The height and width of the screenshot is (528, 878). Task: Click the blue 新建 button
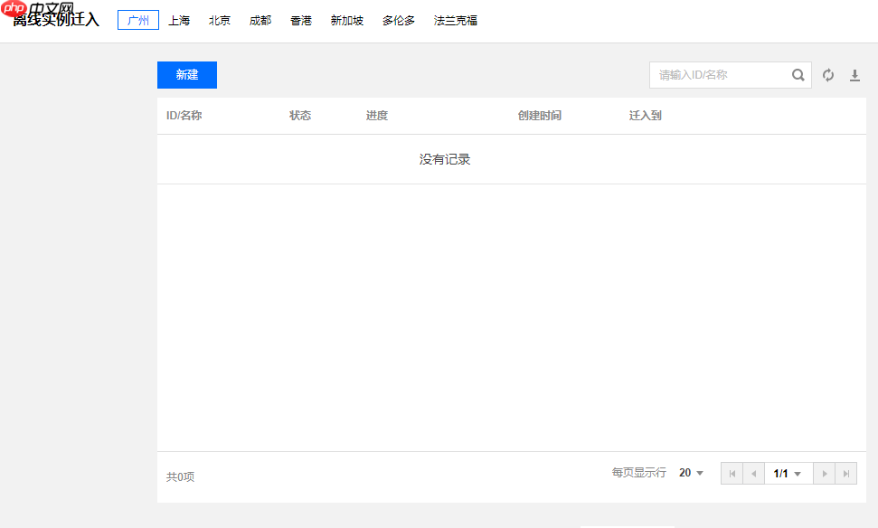(x=186, y=75)
